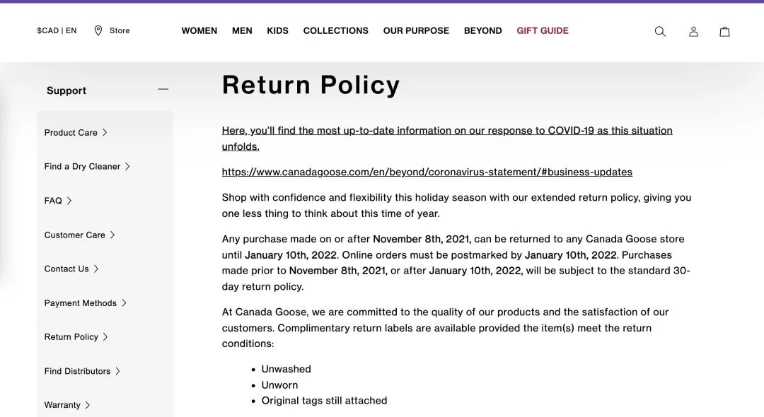Image resolution: width=764 pixels, height=417 pixels.
Task: Expand Find a Dry Cleaner arrow
Action: pos(127,166)
